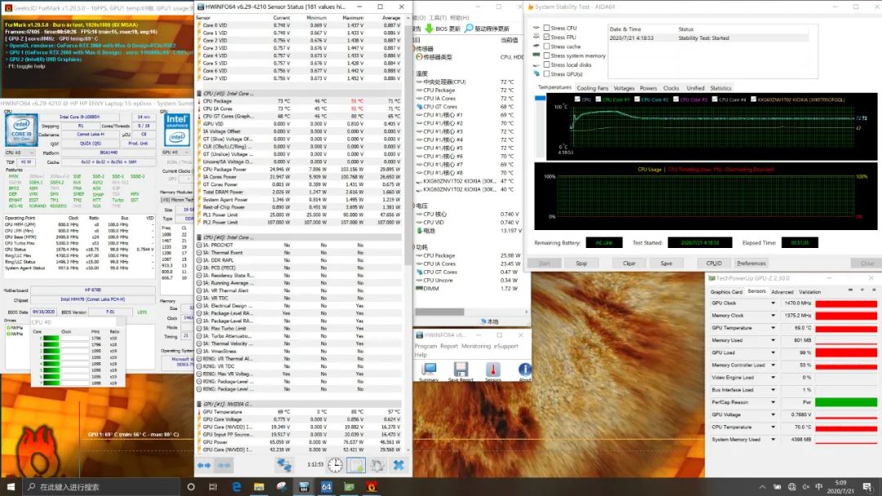
Task: Click the HWiNFO Summary icon
Action: click(429, 370)
